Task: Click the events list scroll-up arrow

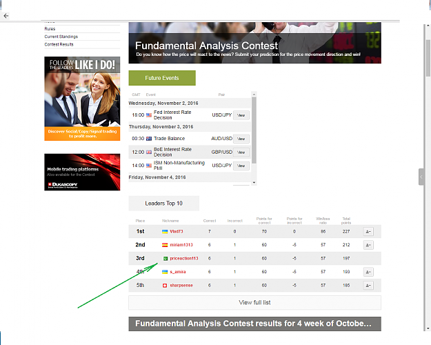Action: [x=254, y=95]
